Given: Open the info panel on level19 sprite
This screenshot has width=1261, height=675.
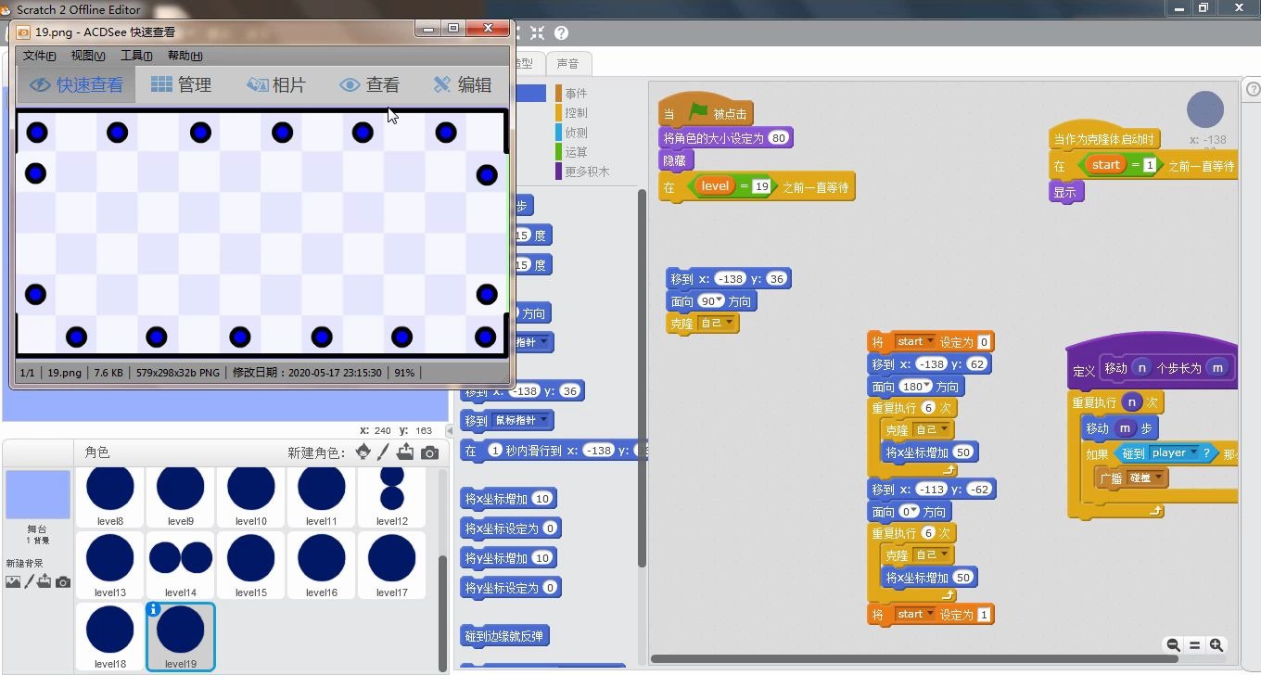Looking at the screenshot, I should [x=153, y=610].
